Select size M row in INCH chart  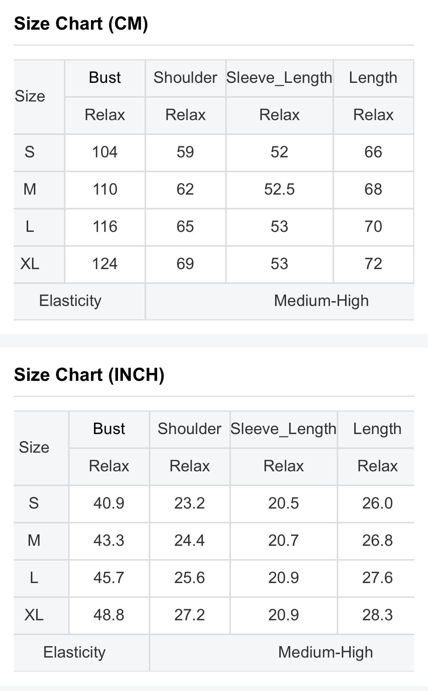coord(214,541)
